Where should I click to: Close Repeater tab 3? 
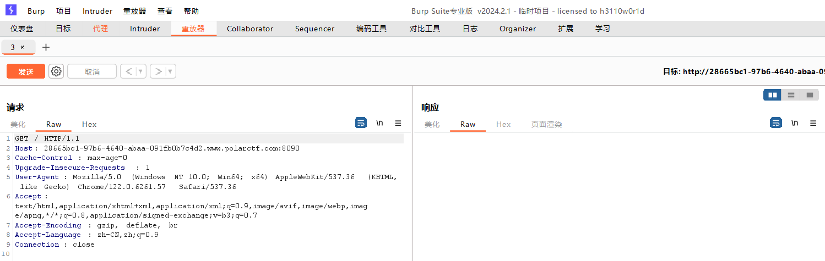click(x=23, y=47)
